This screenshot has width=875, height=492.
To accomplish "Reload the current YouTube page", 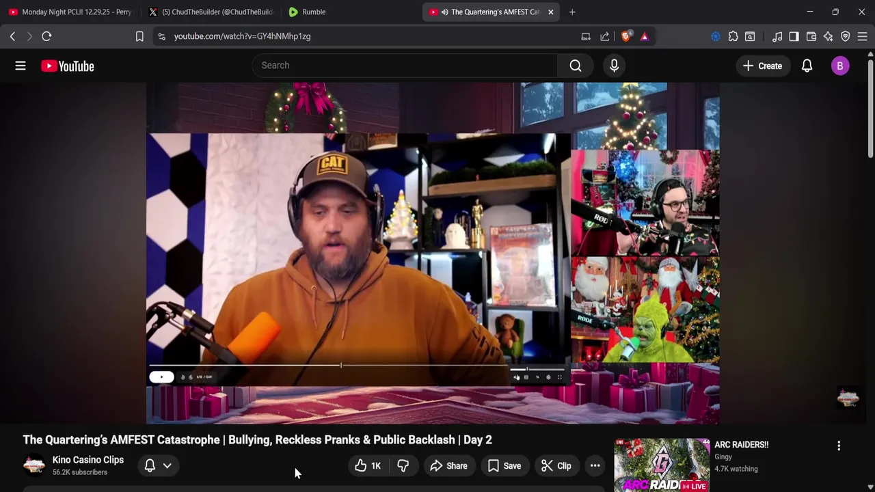I will [x=46, y=36].
